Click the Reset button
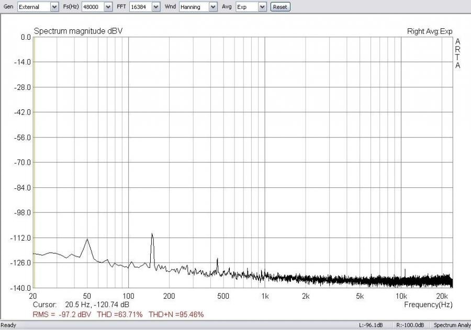 coord(281,7)
